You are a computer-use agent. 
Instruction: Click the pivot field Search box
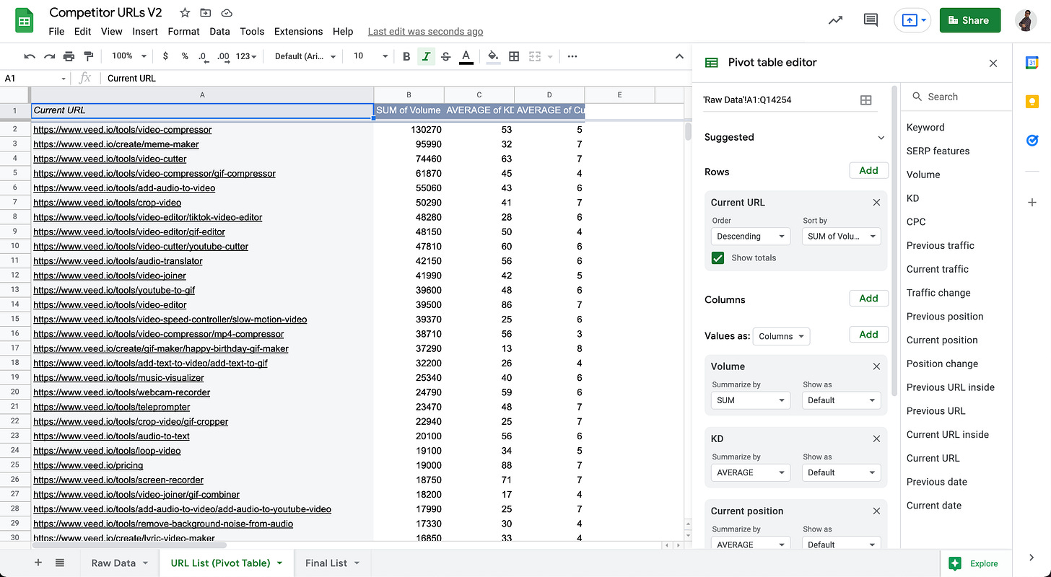(x=956, y=97)
